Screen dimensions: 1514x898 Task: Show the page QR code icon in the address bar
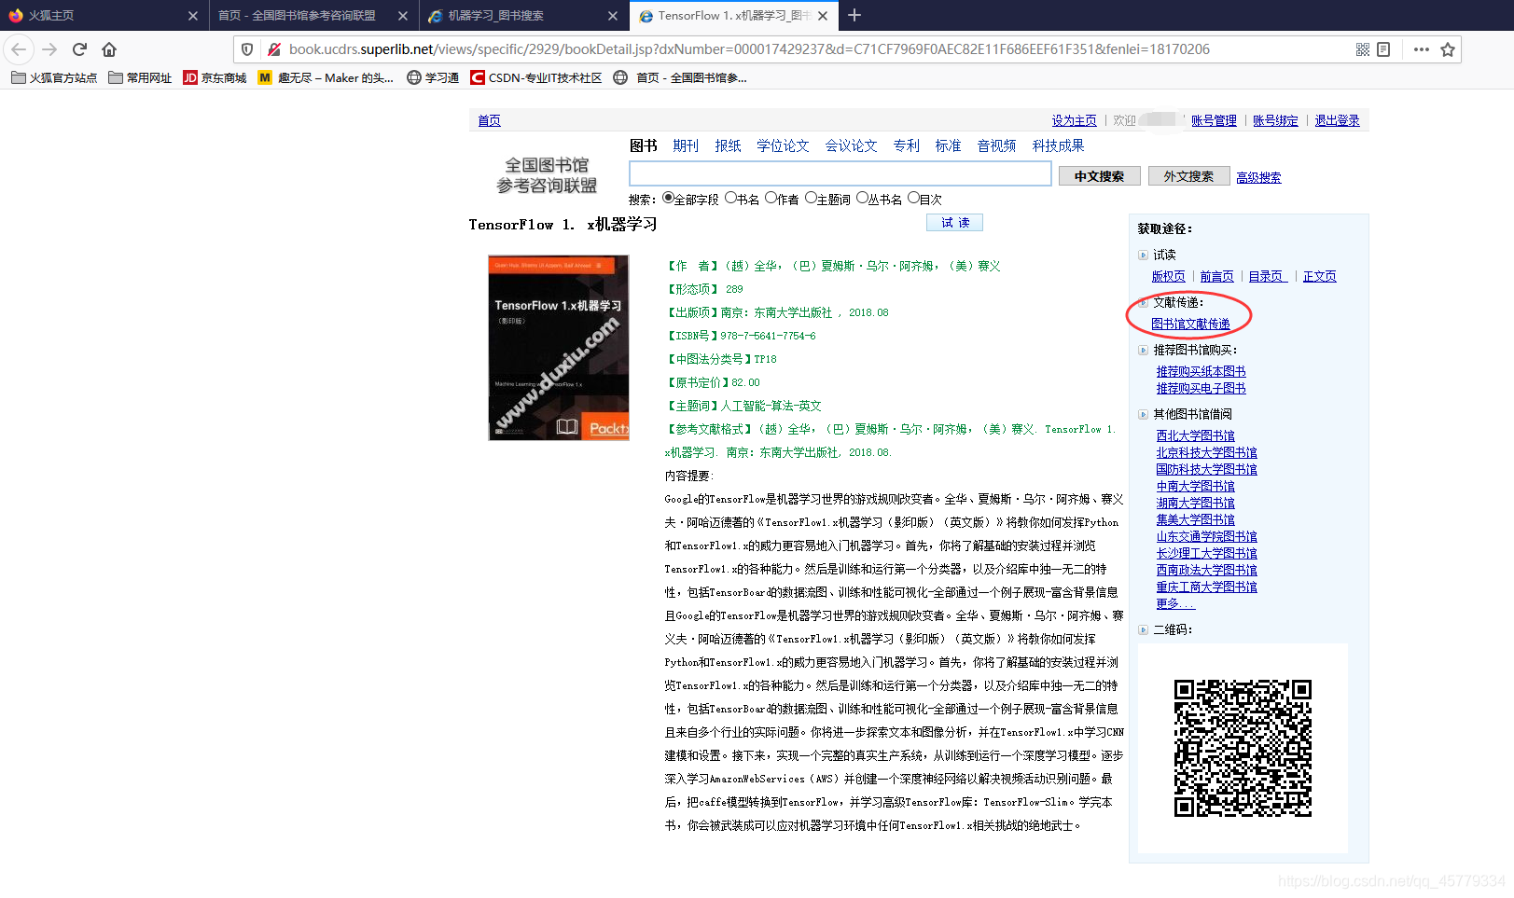point(1363,49)
